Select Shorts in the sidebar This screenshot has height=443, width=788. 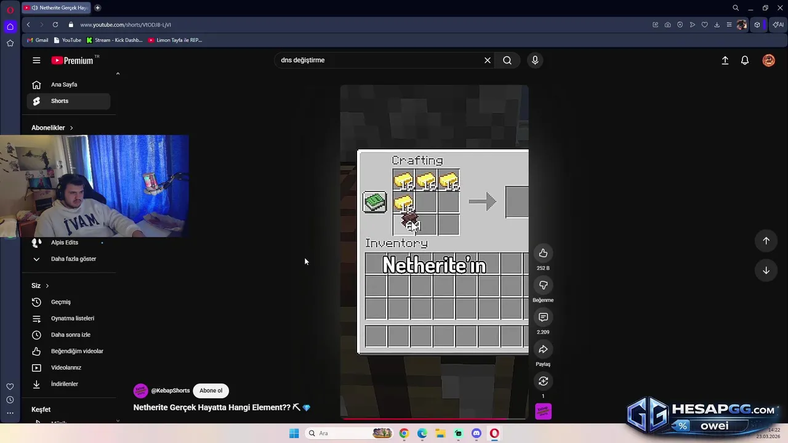click(x=68, y=101)
